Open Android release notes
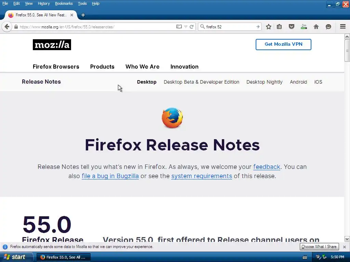Screen dimensions: 350x262 pos(298,82)
